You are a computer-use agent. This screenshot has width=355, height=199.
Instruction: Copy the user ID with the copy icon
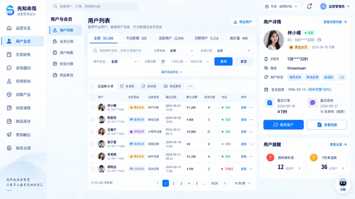pyautogui.click(x=319, y=40)
